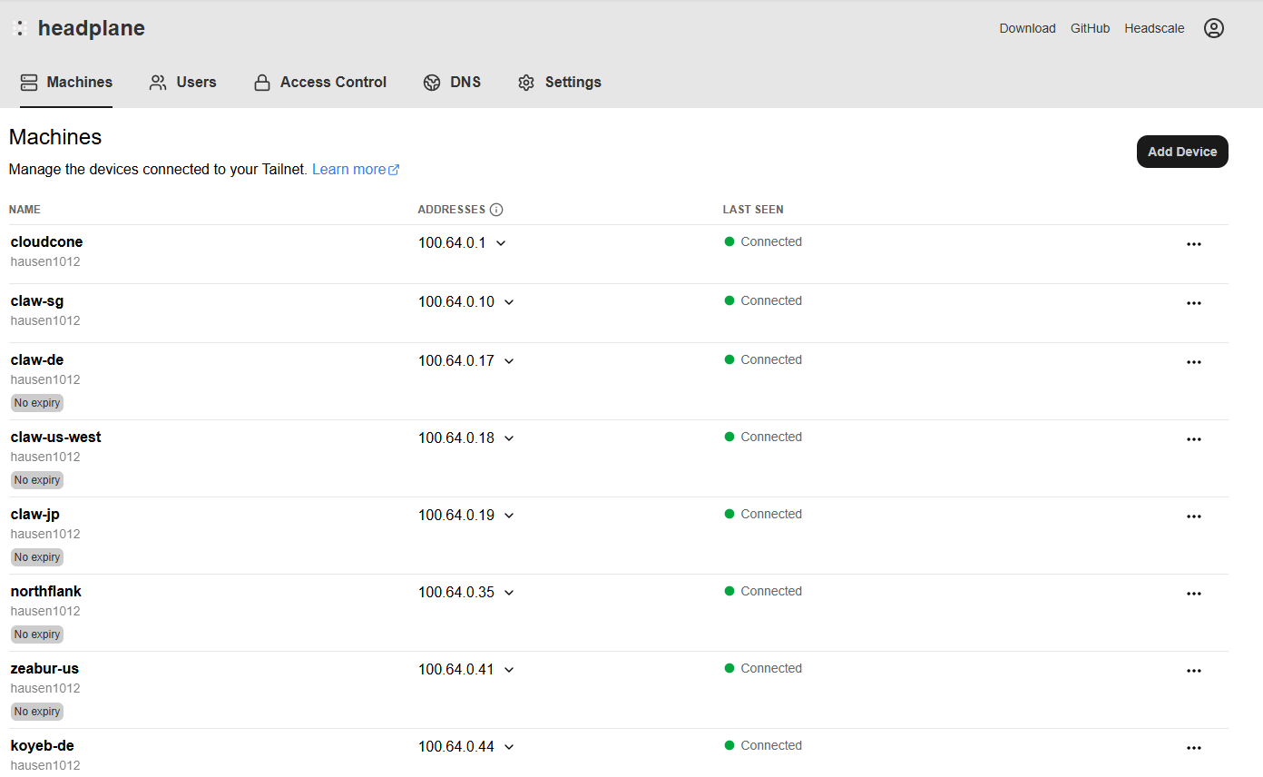1263x777 pixels.
Task: Open the three-dot menu for claw-sg
Action: 1193,303
